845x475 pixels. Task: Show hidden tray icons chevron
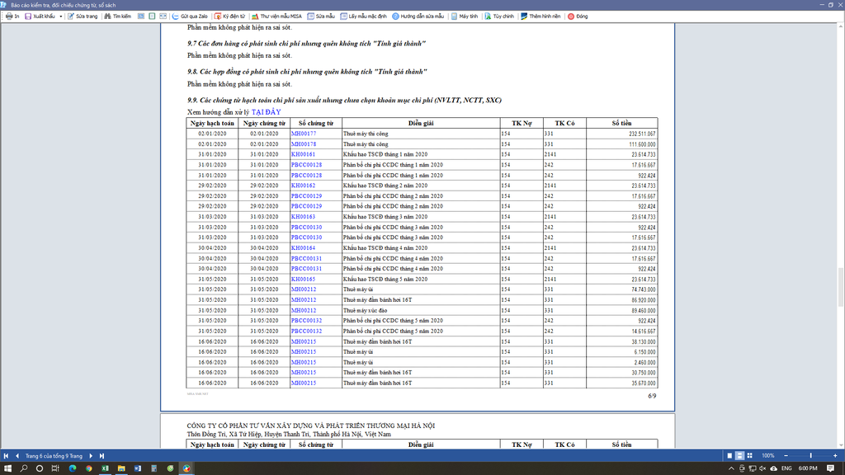(731, 468)
